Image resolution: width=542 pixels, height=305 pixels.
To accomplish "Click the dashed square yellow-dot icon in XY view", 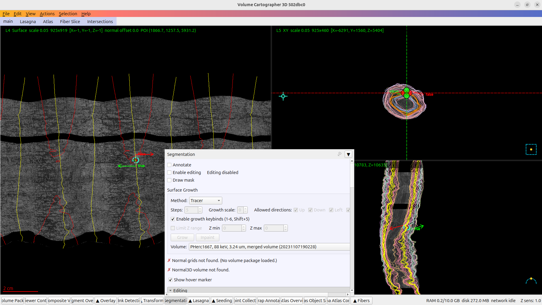I will coord(531,149).
